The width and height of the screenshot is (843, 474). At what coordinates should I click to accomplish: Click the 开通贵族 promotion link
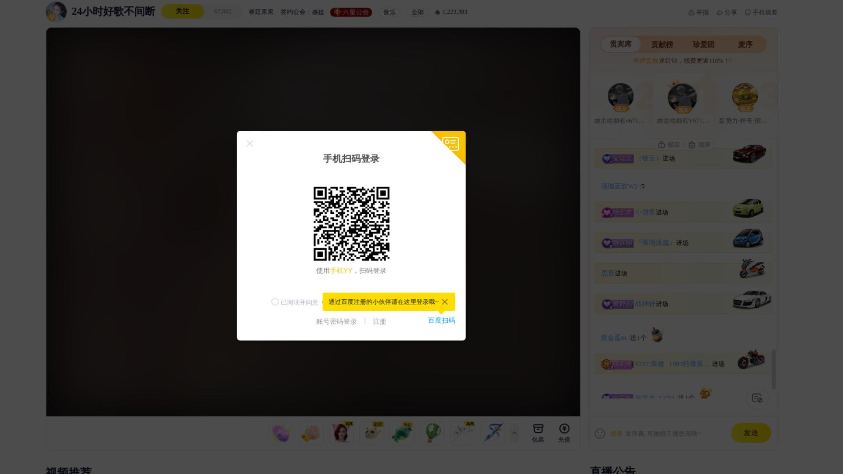(x=645, y=61)
